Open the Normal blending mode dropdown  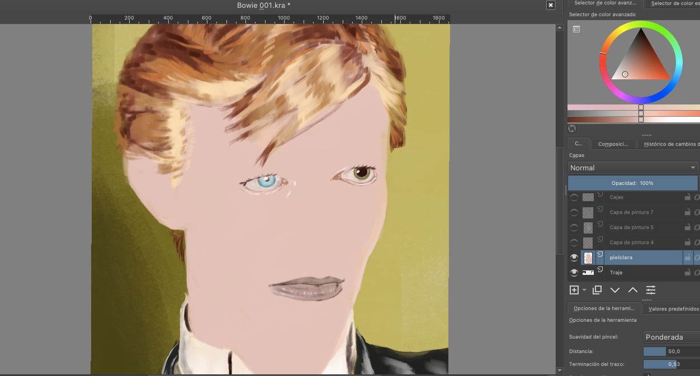pyautogui.click(x=633, y=168)
